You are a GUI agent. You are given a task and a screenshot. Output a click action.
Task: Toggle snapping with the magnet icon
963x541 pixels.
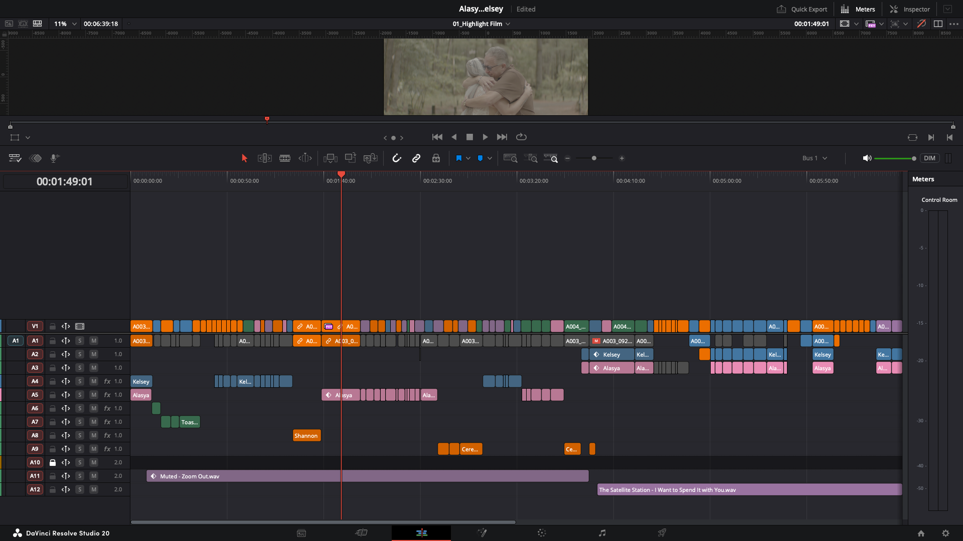[x=397, y=158]
